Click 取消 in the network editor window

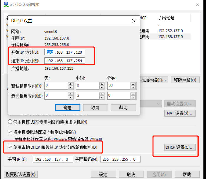click(131, 174)
